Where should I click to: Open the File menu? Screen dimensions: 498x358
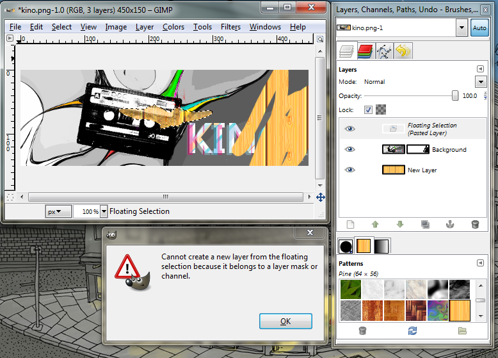click(15, 27)
